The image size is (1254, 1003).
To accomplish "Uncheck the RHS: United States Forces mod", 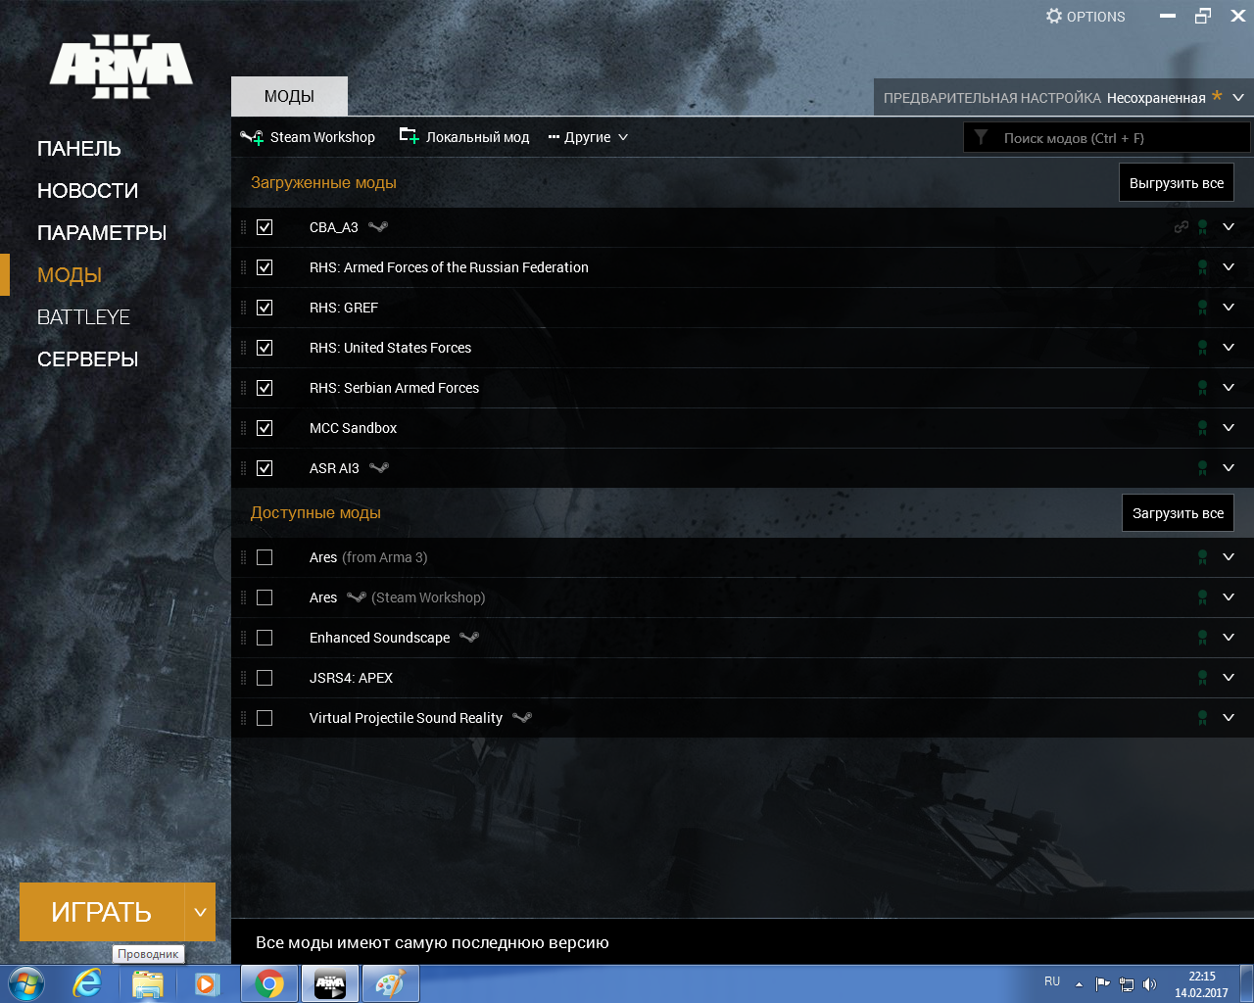I will tap(265, 348).
